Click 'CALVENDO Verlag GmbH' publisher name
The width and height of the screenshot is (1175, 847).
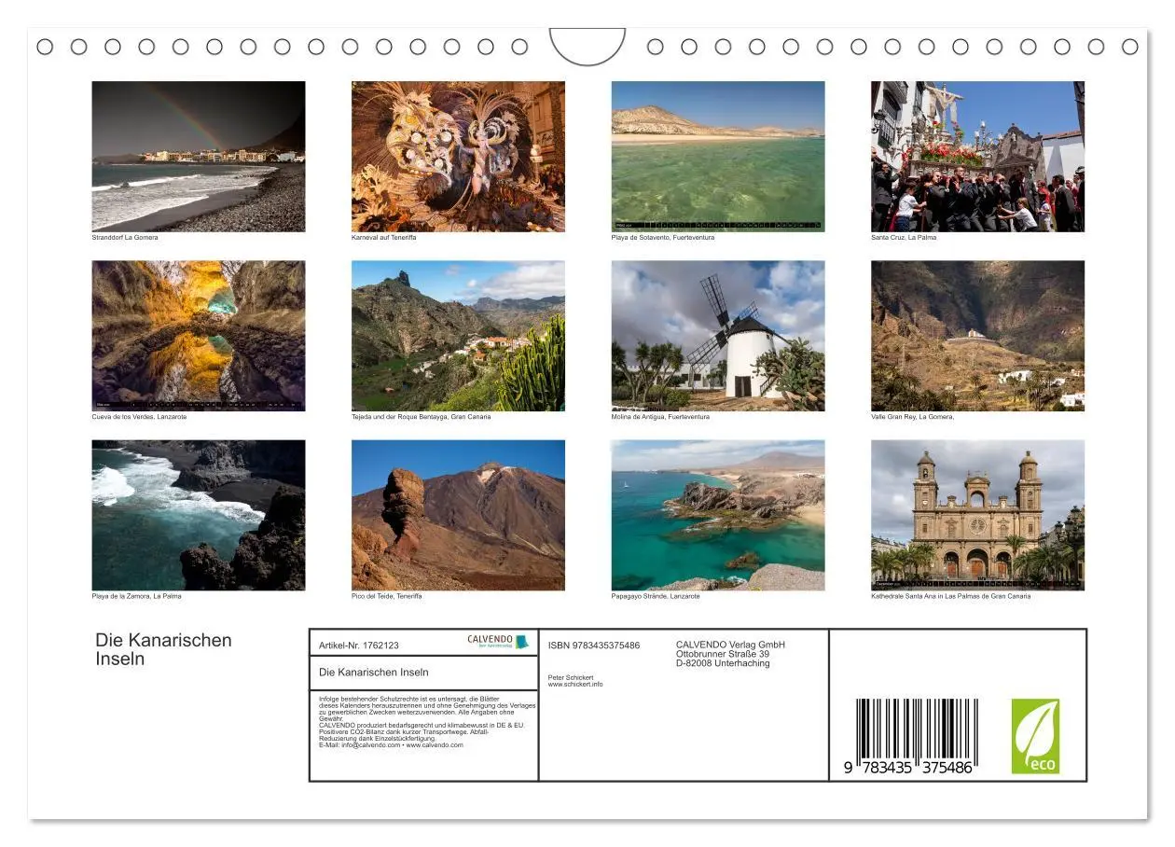730,645
